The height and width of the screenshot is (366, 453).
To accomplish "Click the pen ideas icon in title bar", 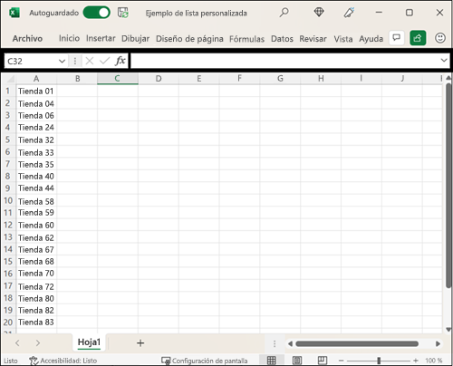I will (x=349, y=13).
